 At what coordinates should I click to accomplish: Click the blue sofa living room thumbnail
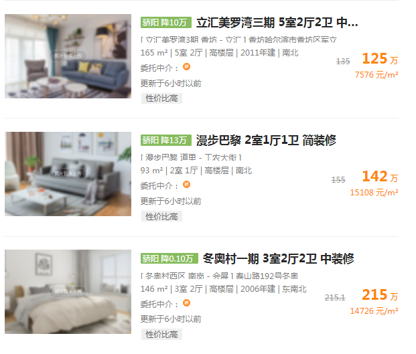(68, 56)
